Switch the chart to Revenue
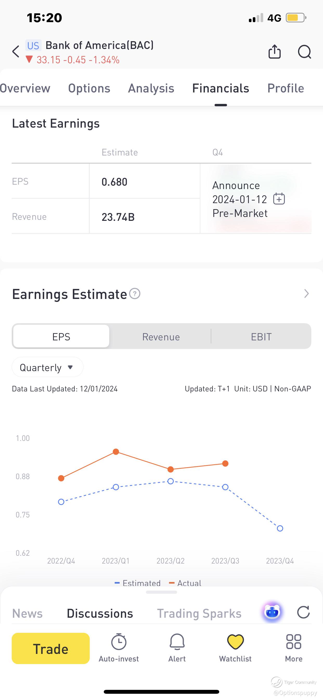The width and height of the screenshot is (323, 700). 161,337
